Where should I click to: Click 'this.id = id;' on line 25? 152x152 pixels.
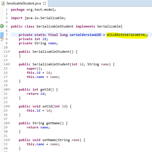click(x=39, y=110)
